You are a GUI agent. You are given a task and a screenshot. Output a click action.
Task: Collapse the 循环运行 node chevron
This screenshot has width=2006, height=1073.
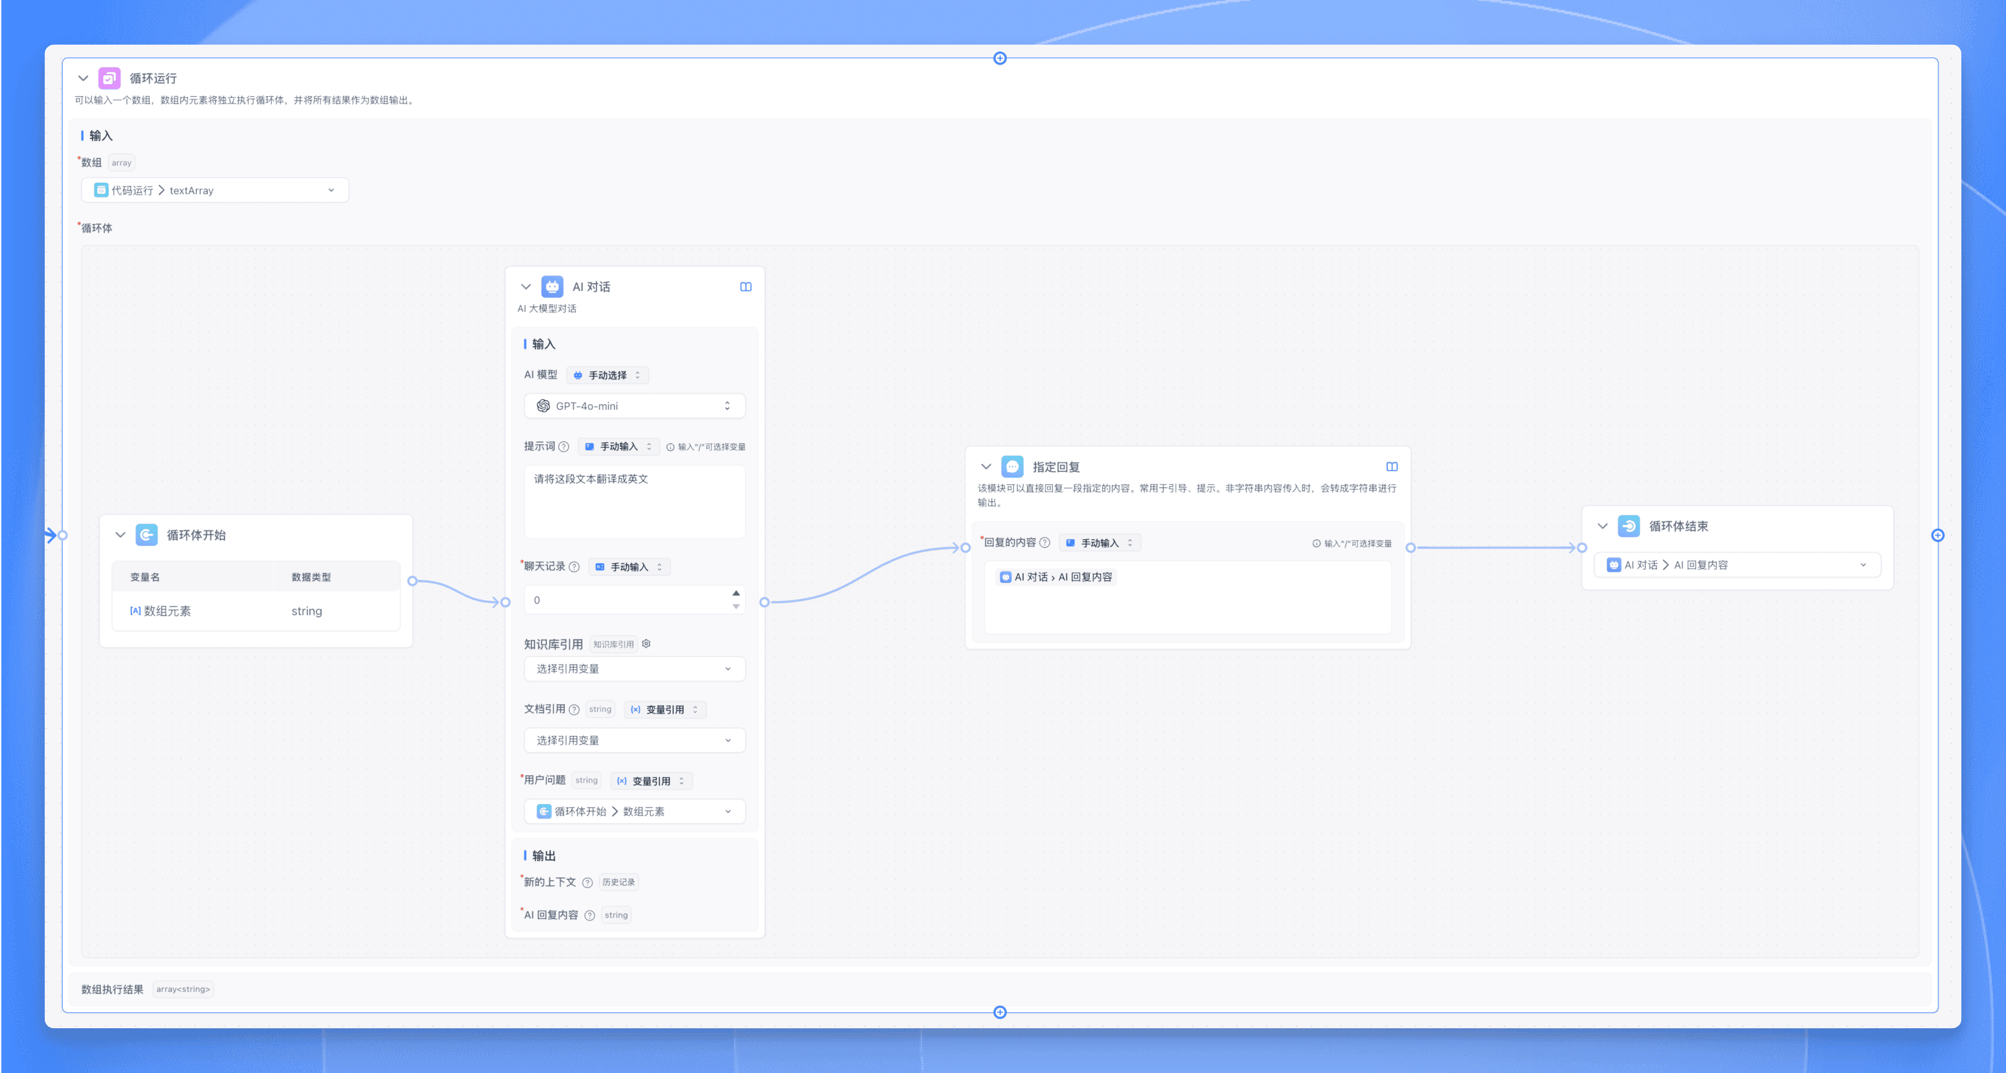click(84, 78)
